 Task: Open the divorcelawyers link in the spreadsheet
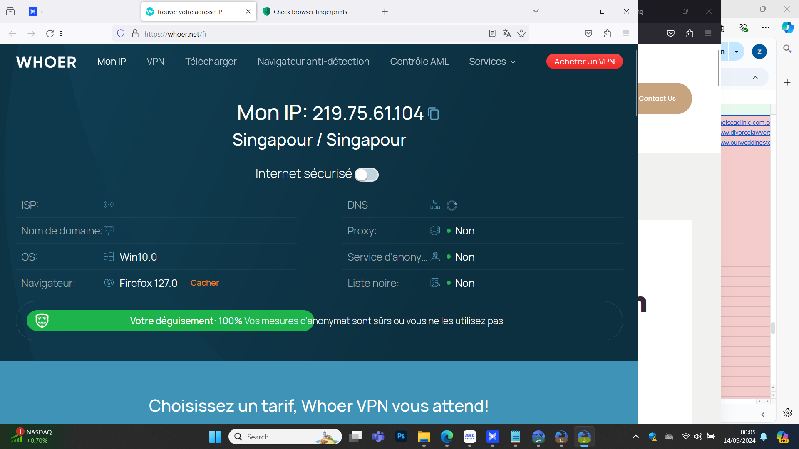(745, 133)
